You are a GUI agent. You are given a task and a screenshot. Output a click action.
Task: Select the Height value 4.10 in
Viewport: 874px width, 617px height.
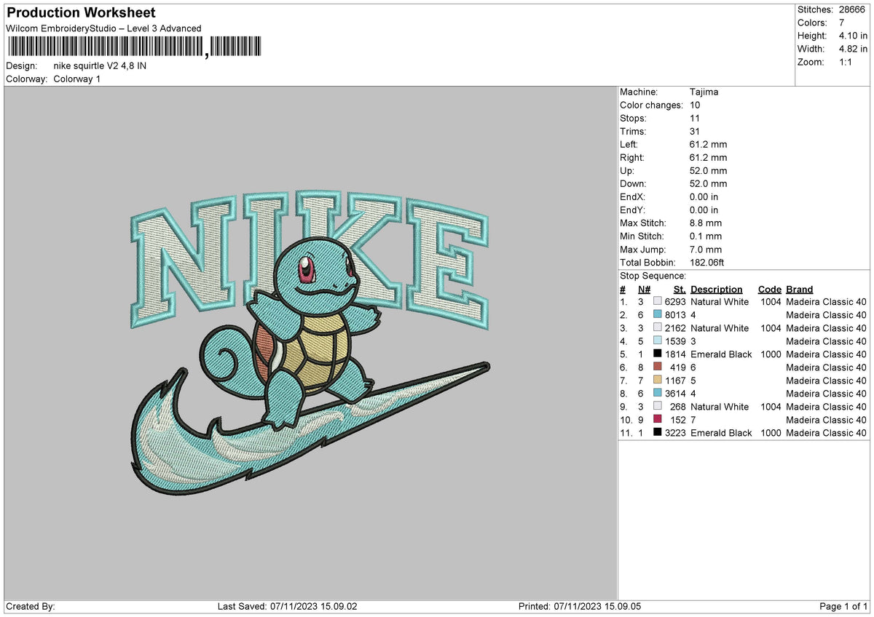851,36
